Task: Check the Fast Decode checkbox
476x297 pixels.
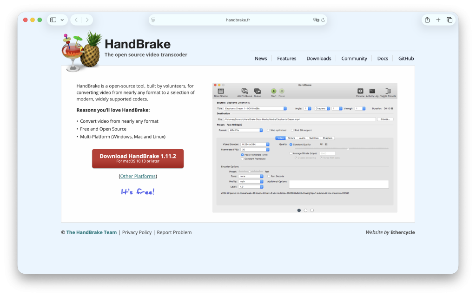Action: click(x=269, y=176)
